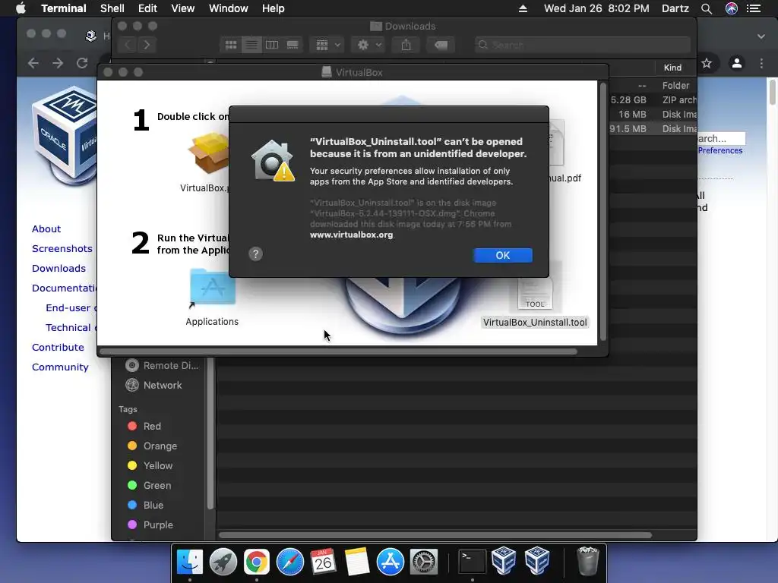The image size is (778, 583).
Task: Select the Purple tag in the Finder sidebar
Action: click(x=150, y=525)
